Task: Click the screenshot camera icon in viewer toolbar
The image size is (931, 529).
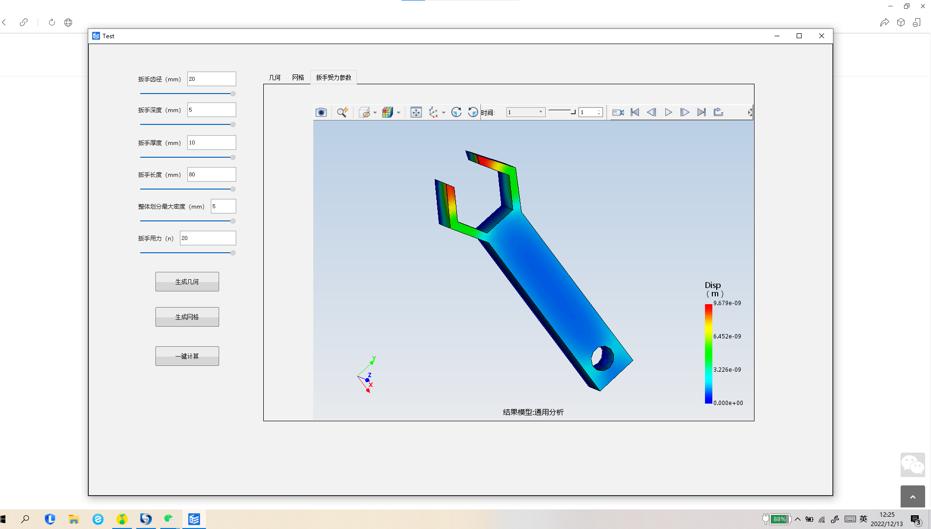Action: 321,112
